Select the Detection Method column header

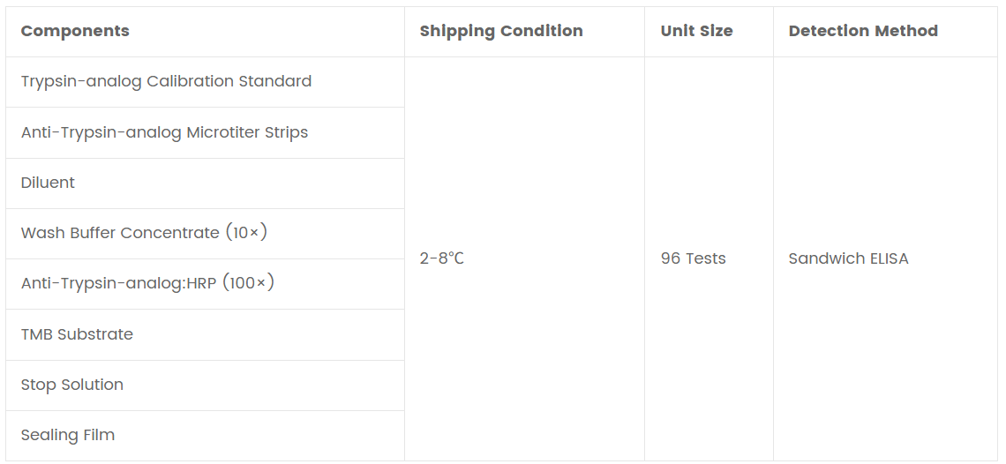[863, 31]
